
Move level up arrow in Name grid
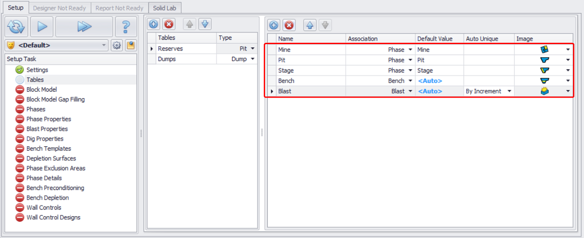pyautogui.click(x=310, y=24)
